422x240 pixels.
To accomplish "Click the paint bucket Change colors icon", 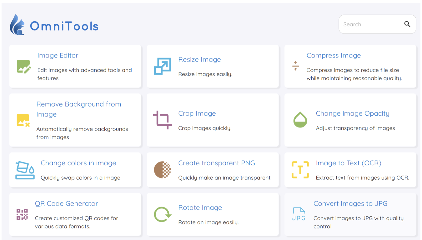I will [25, 170].
